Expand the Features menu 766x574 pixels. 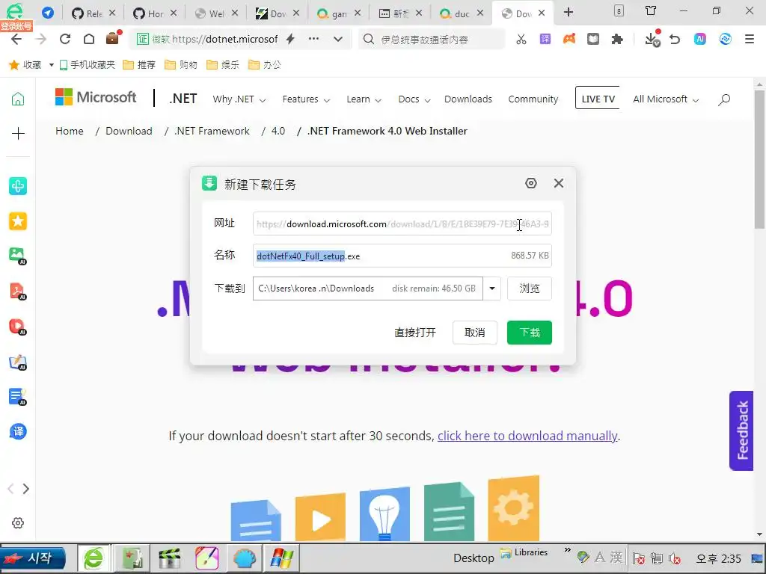[306, 99]
